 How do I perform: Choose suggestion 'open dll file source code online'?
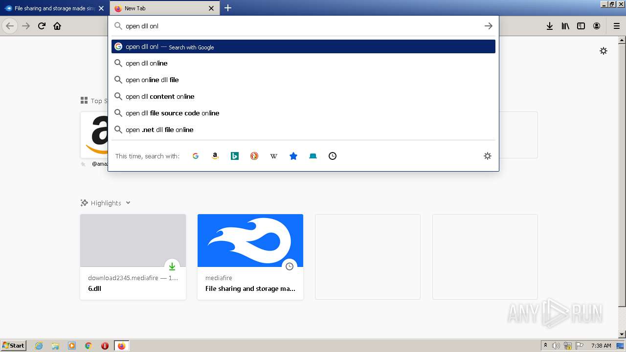pos(303,113)
